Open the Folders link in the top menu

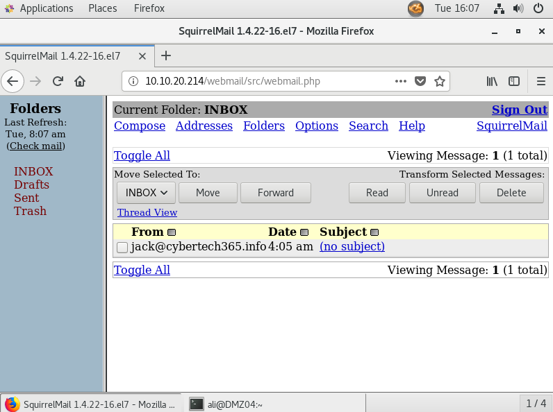coord(264,126)
